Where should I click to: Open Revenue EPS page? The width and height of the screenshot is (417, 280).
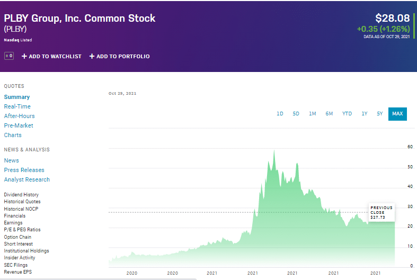tap(18, 272)
